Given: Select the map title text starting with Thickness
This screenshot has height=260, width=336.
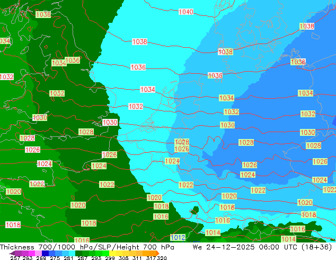Looking at the screenshot, I should click(87, 247).
